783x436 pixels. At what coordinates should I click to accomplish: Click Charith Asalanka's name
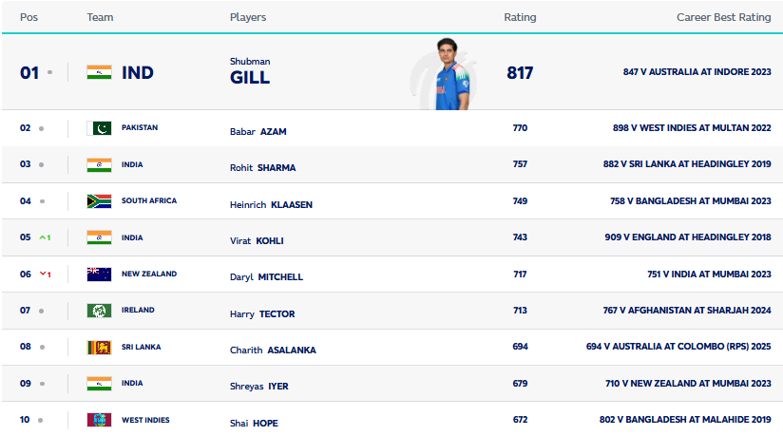273,351
